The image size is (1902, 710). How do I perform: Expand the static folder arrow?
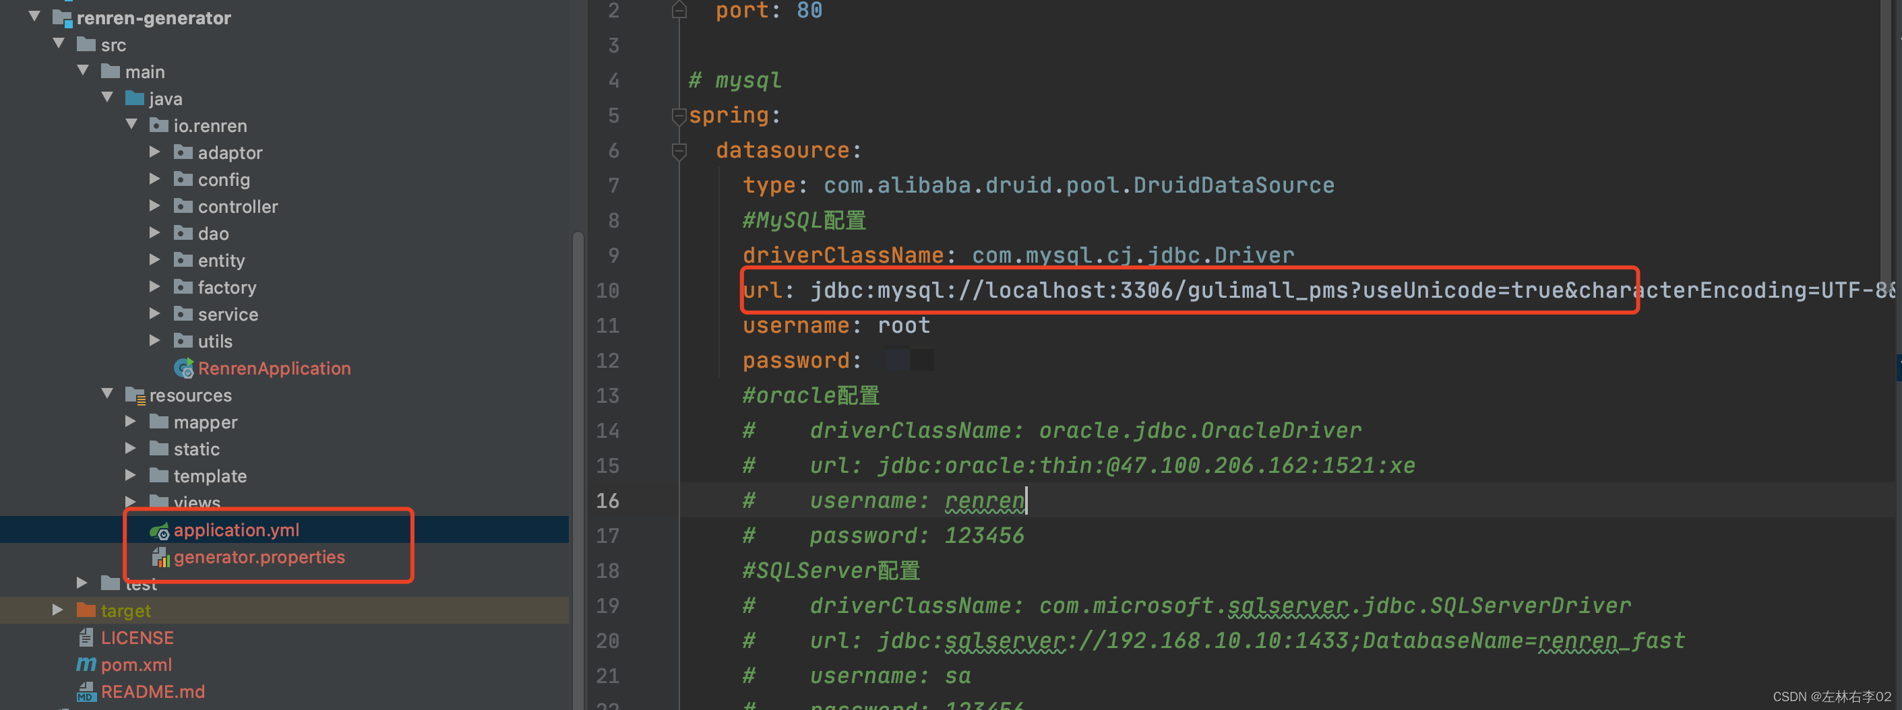pos(131,448)
